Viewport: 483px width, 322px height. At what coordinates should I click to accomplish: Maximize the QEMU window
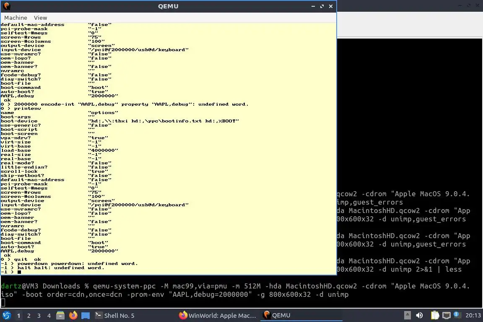click(322, 6)
